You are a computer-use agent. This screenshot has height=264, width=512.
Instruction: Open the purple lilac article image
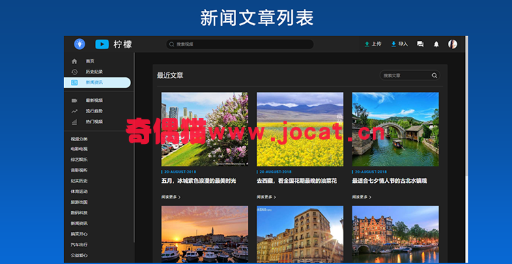point(204,129)
